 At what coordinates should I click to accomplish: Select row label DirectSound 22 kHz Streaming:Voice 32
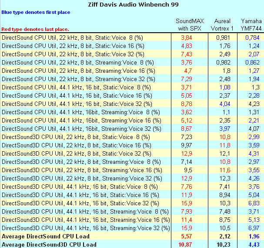tap(78, 79)
